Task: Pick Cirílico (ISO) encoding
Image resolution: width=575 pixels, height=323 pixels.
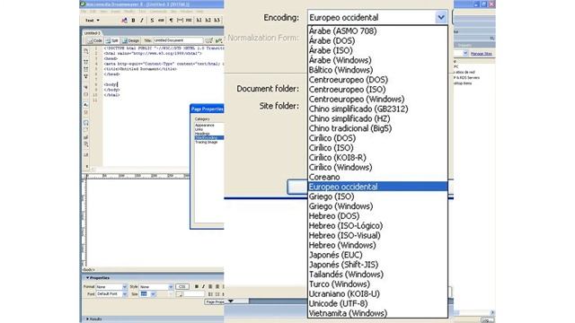Action: point(377,147)
